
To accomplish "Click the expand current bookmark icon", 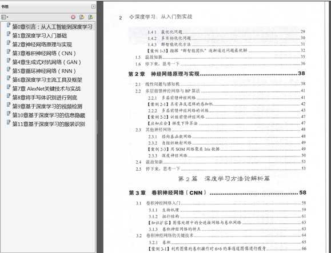I will (x=90, y=17).
